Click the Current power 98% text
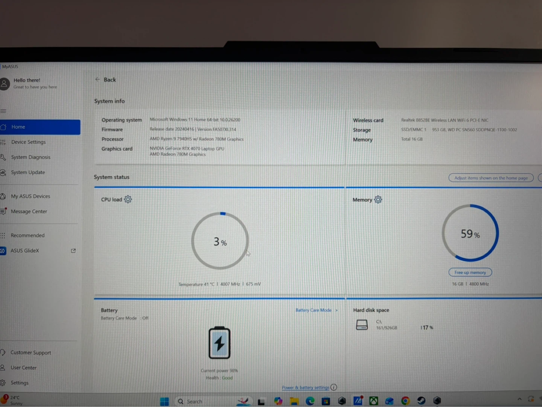 pos(219,370)
